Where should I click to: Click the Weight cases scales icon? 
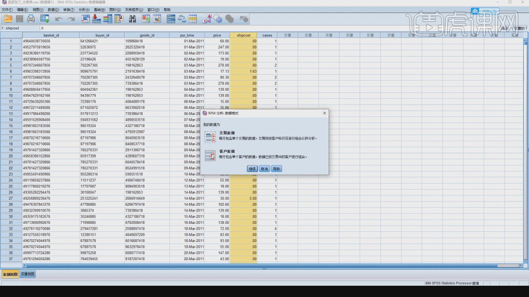[x=182, y=19]
